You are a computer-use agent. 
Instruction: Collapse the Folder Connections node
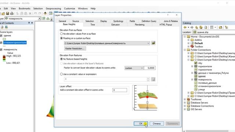pos(185,50)
